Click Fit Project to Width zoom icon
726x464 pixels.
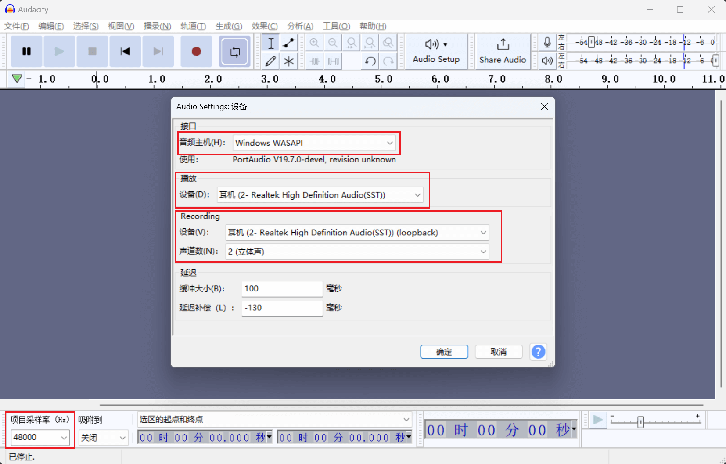click(370, 43)
